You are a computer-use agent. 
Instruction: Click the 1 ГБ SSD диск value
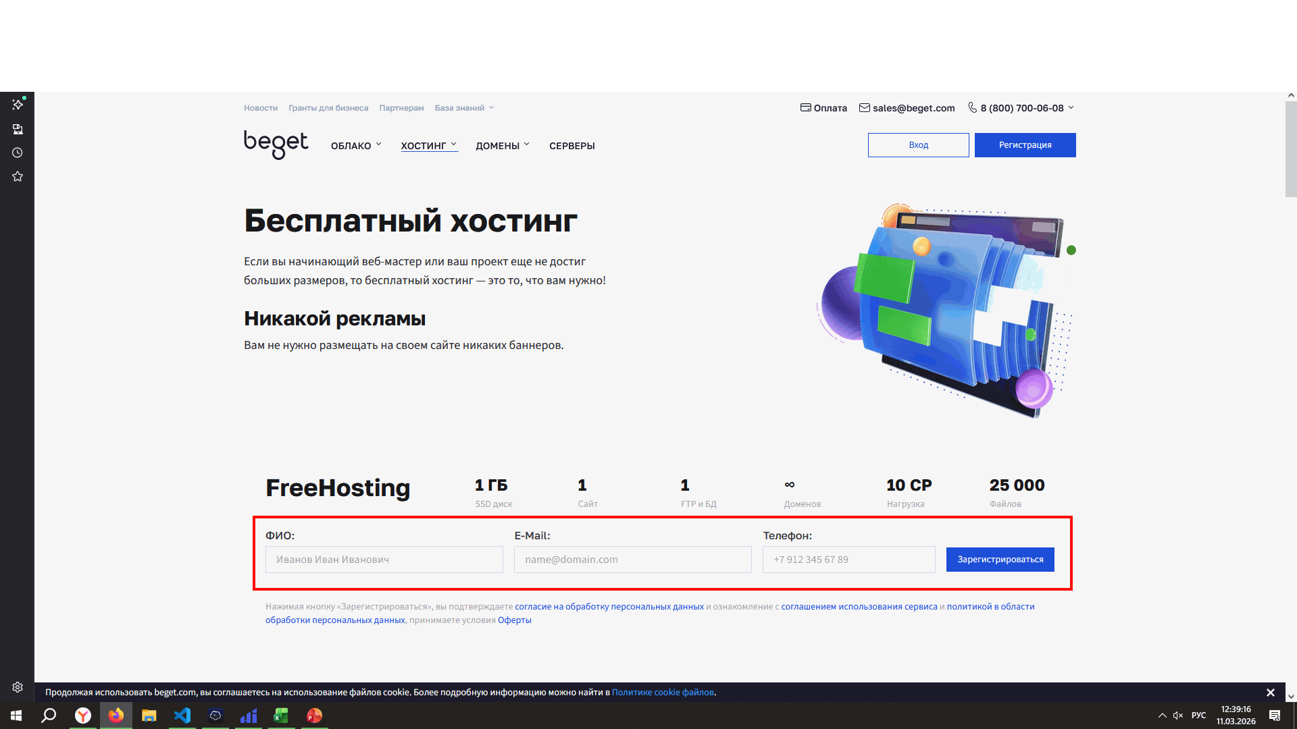click(491, 485)
